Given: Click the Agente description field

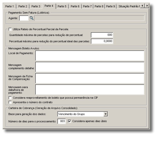Looking at the screenshot, I should [x=89, y=18].
